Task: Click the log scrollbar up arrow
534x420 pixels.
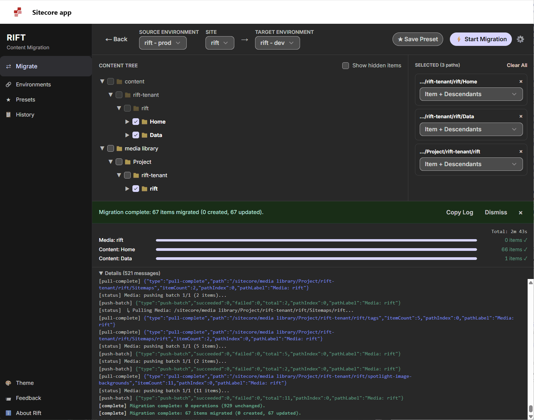Action: tap(531, 283)
